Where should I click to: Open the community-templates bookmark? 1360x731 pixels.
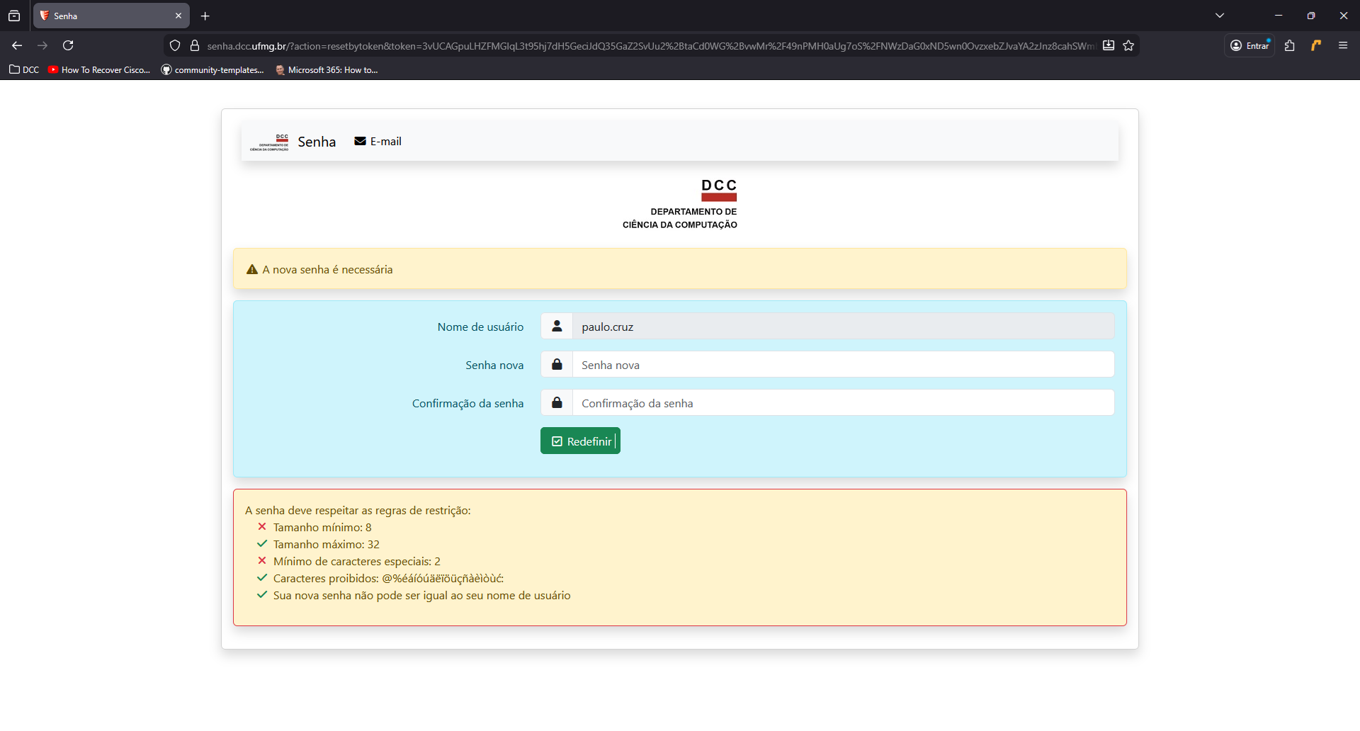pyautogui.click(x=212, y=69)
